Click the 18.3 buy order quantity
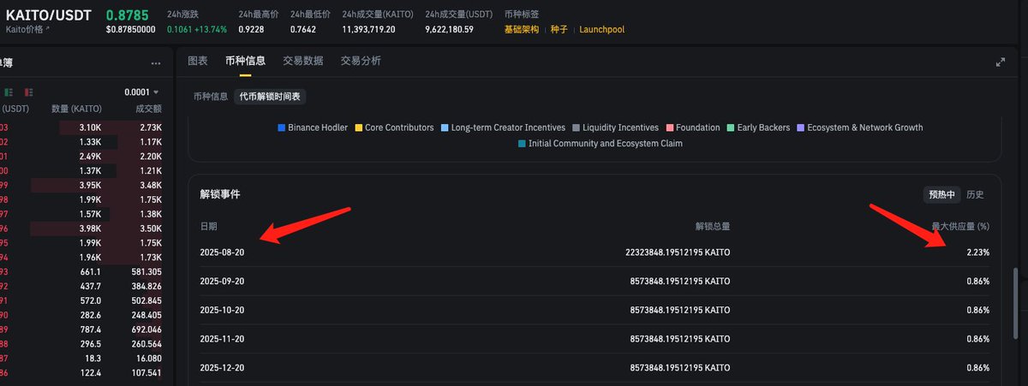 [93, 359]
